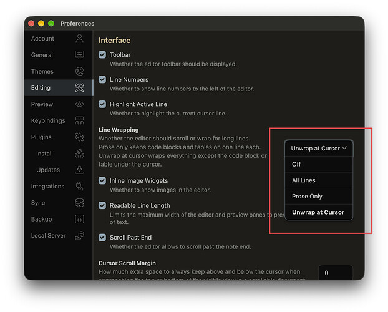The height and width of the screenshot is (312, 388).
Task: Click the Backup download box icon
Action: (79, 219)
